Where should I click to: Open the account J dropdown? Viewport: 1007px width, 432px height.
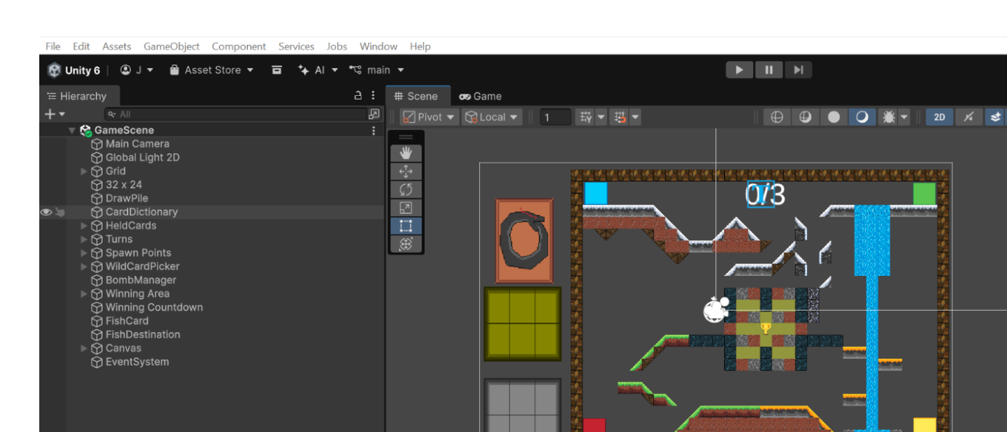tap(137, 70)
